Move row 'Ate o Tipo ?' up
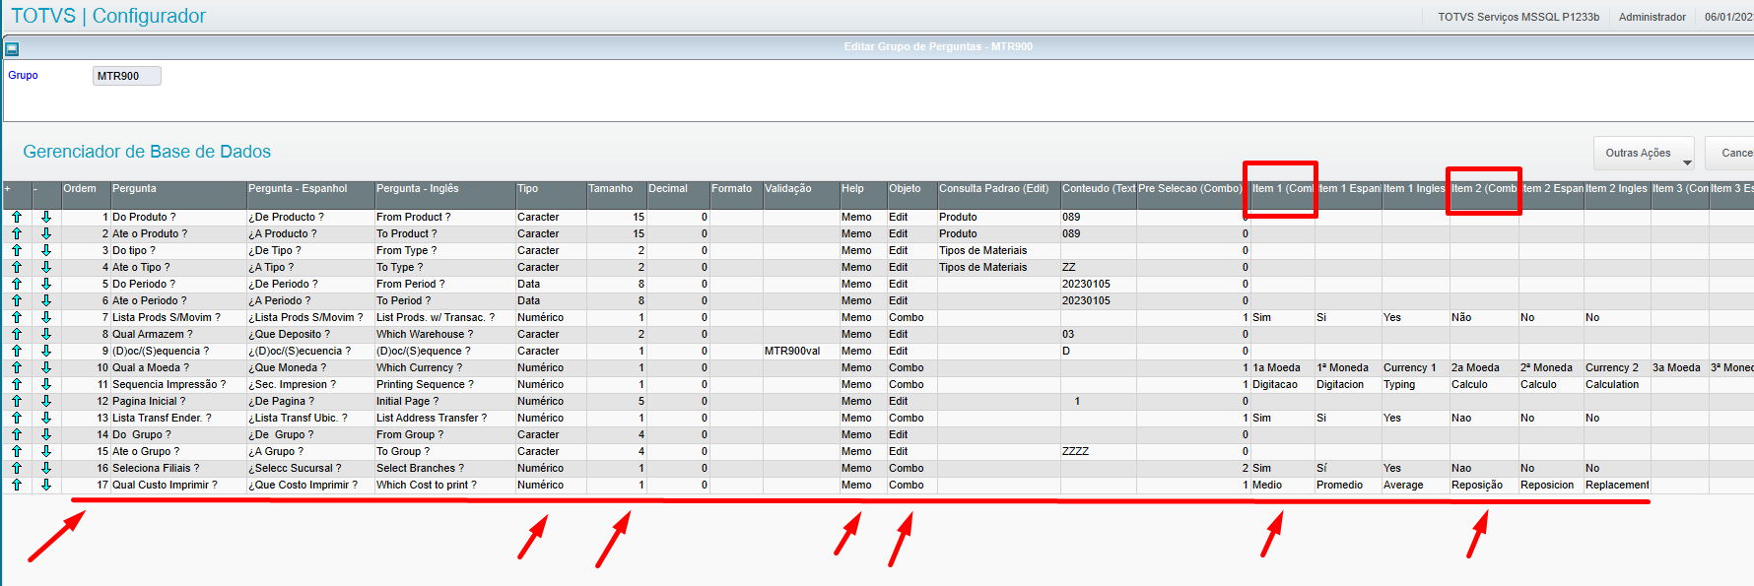 [17, 267]
